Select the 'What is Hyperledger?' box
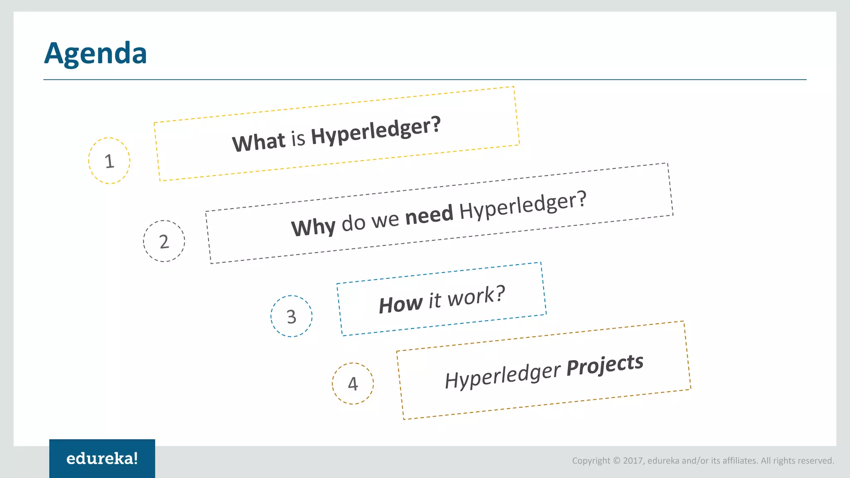 tap(337, 134)
